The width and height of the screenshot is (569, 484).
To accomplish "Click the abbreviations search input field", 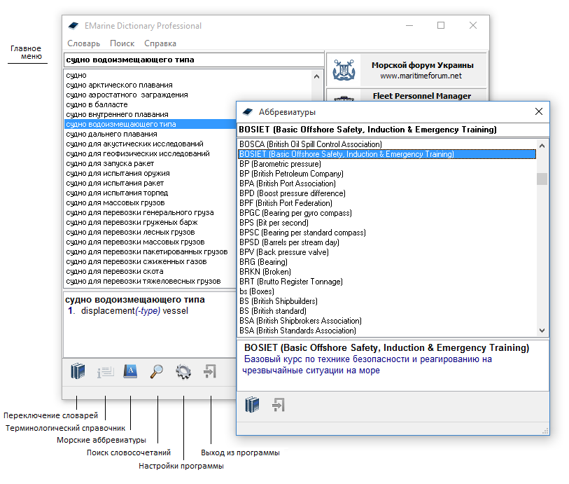I will pyautogui.click(x=392, y=130).
